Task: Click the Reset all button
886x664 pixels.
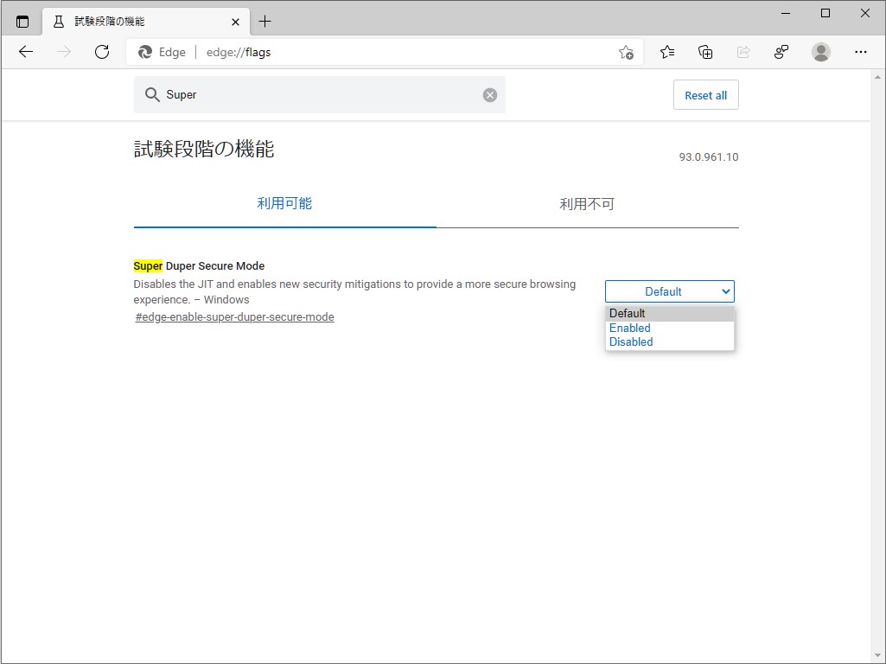Action: 705,95
